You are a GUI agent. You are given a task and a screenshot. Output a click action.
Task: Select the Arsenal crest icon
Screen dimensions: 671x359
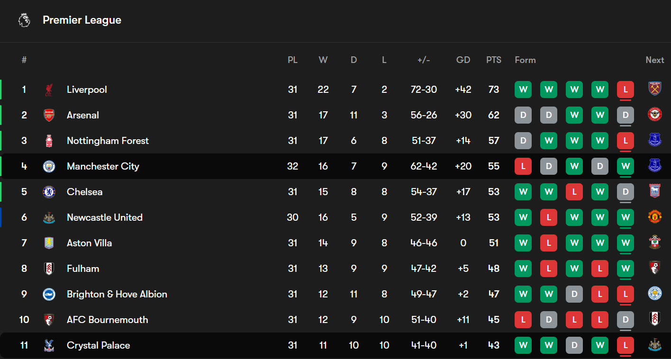[x=49, y=115]
